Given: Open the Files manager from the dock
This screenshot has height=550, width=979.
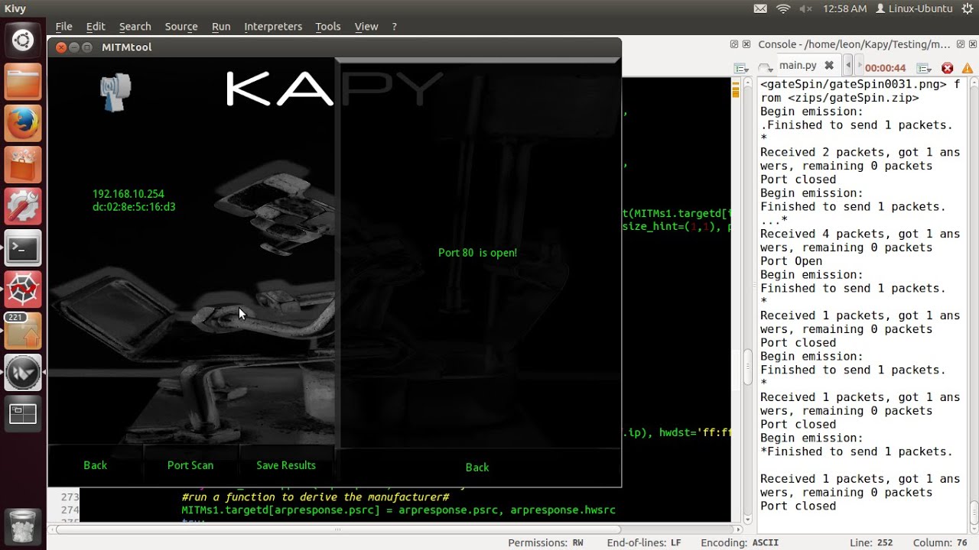Looking at the screenshot, I should [23, 82].
